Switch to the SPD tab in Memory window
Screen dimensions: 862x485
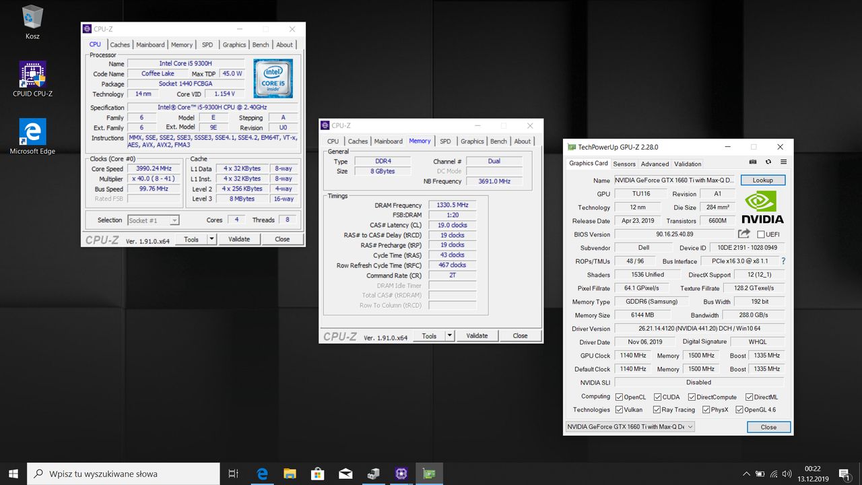[445, 141]
